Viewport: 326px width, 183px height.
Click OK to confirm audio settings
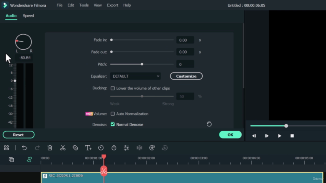[x=230, y=135]
